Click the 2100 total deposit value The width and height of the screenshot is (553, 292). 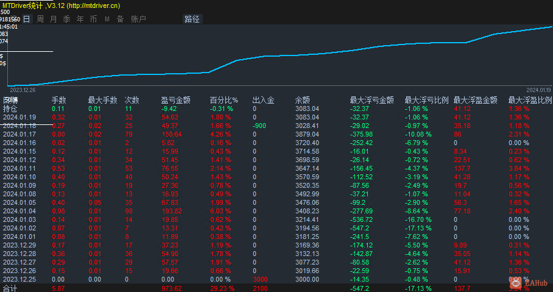pos(260,288)
